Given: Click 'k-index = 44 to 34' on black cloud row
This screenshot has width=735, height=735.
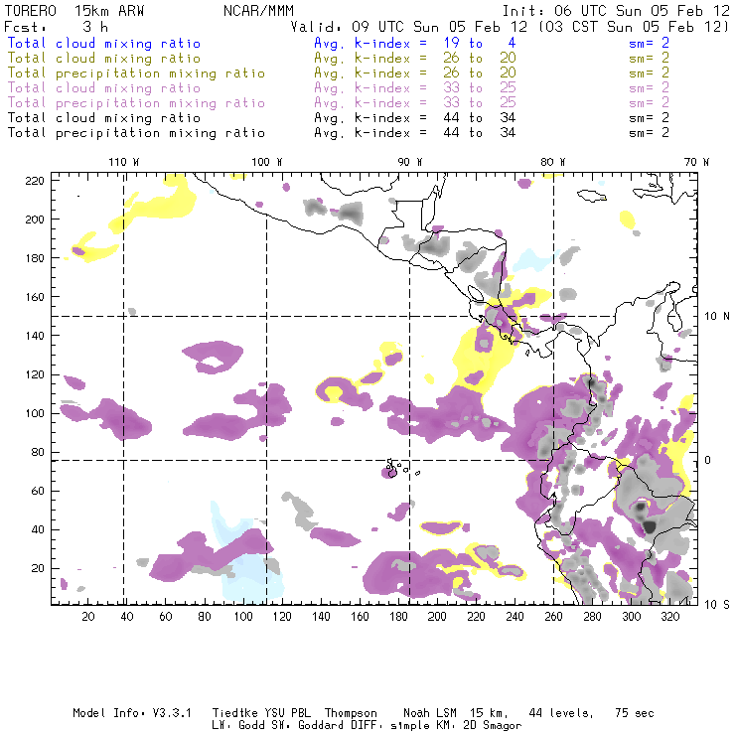Looking at the screenshot, I should 435,118.
